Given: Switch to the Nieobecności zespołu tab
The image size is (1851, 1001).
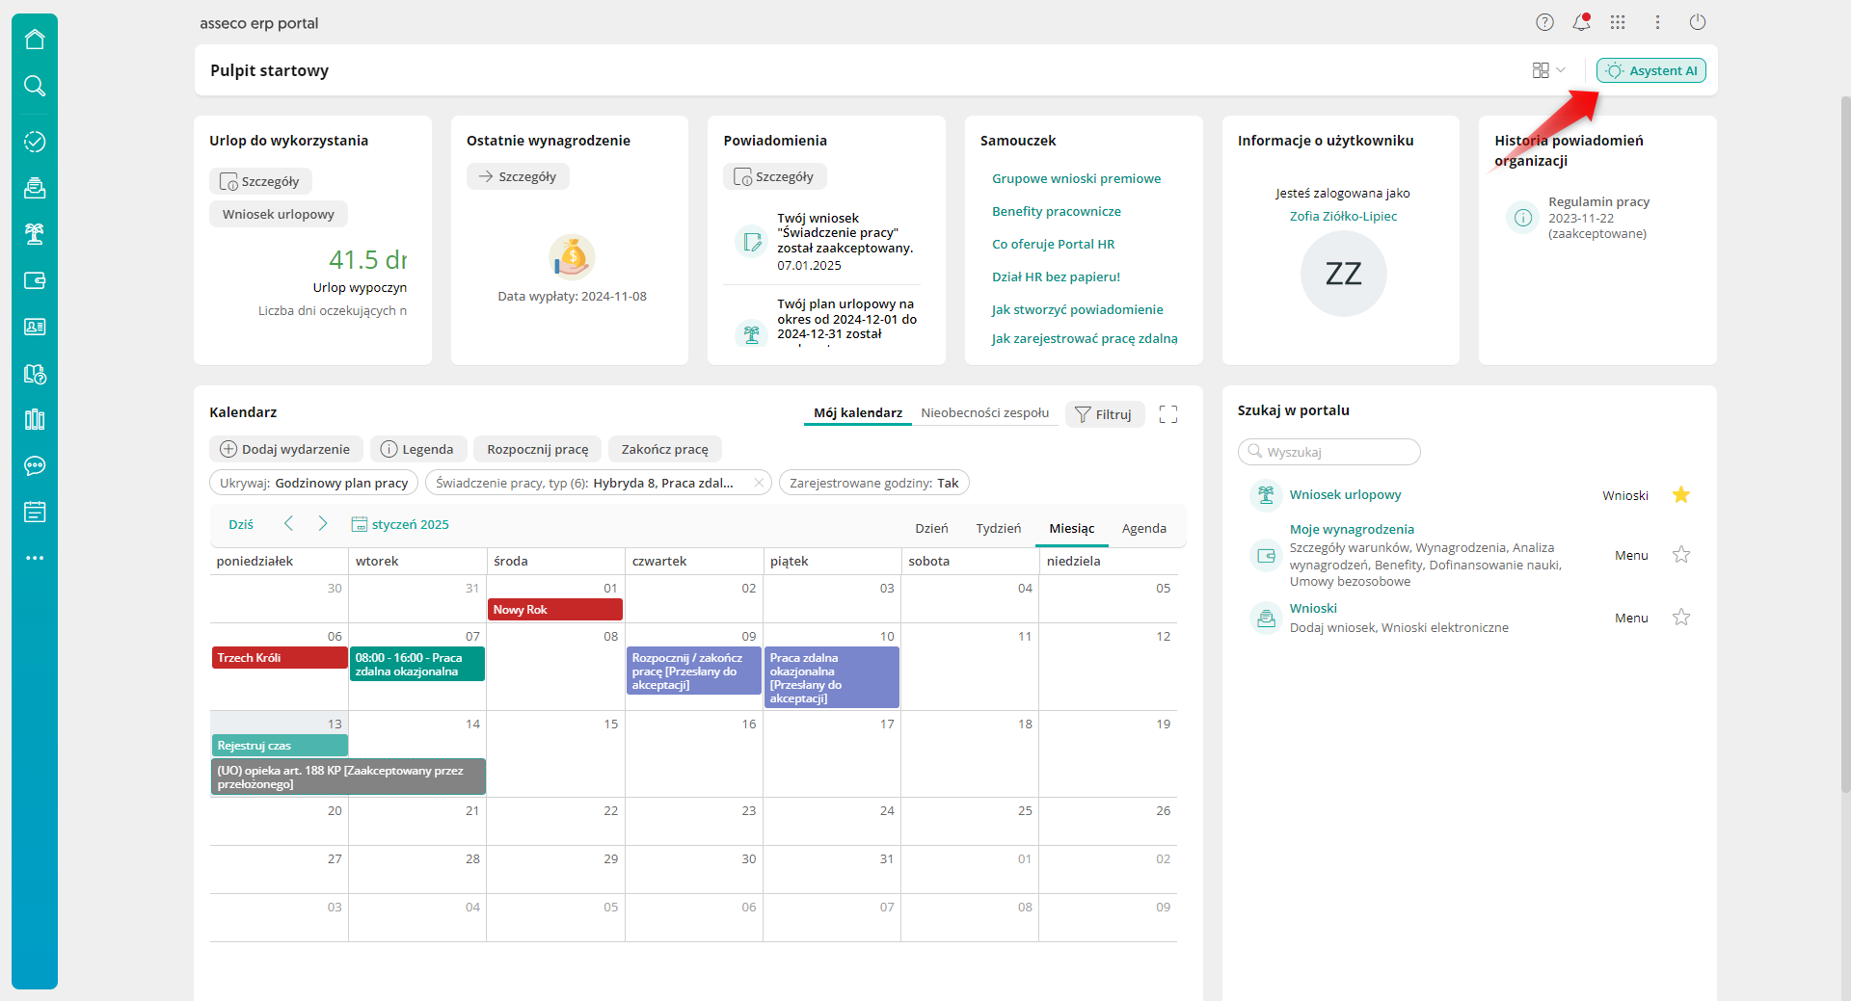Looking at the screenshot, I should click(984, 413).
